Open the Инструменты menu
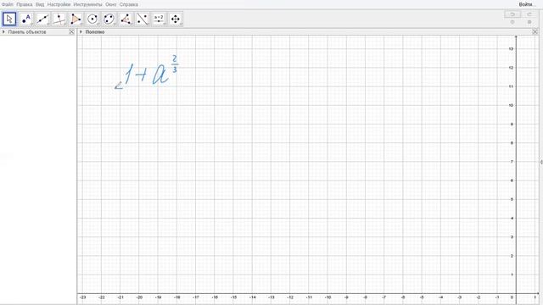 pos(88,4)
